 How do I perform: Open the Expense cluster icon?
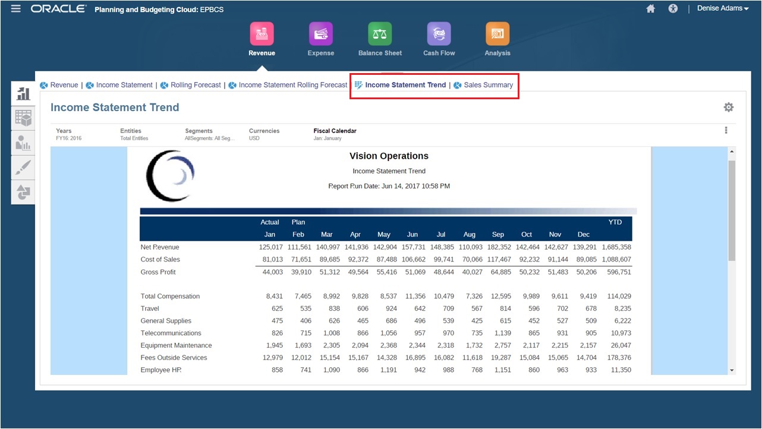coord(321,34)
